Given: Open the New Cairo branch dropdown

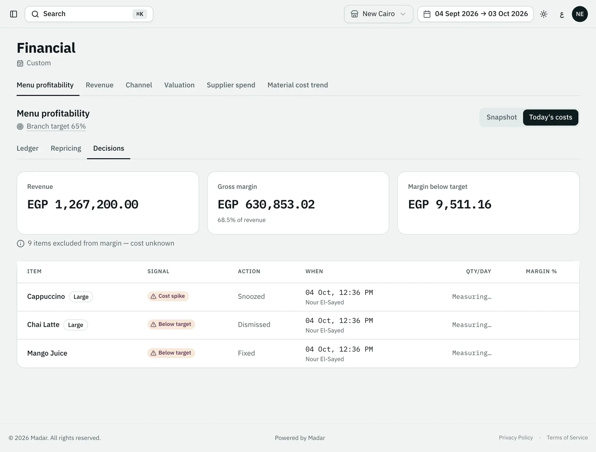Looking at the screenshot, I should (x=378, y=14).
